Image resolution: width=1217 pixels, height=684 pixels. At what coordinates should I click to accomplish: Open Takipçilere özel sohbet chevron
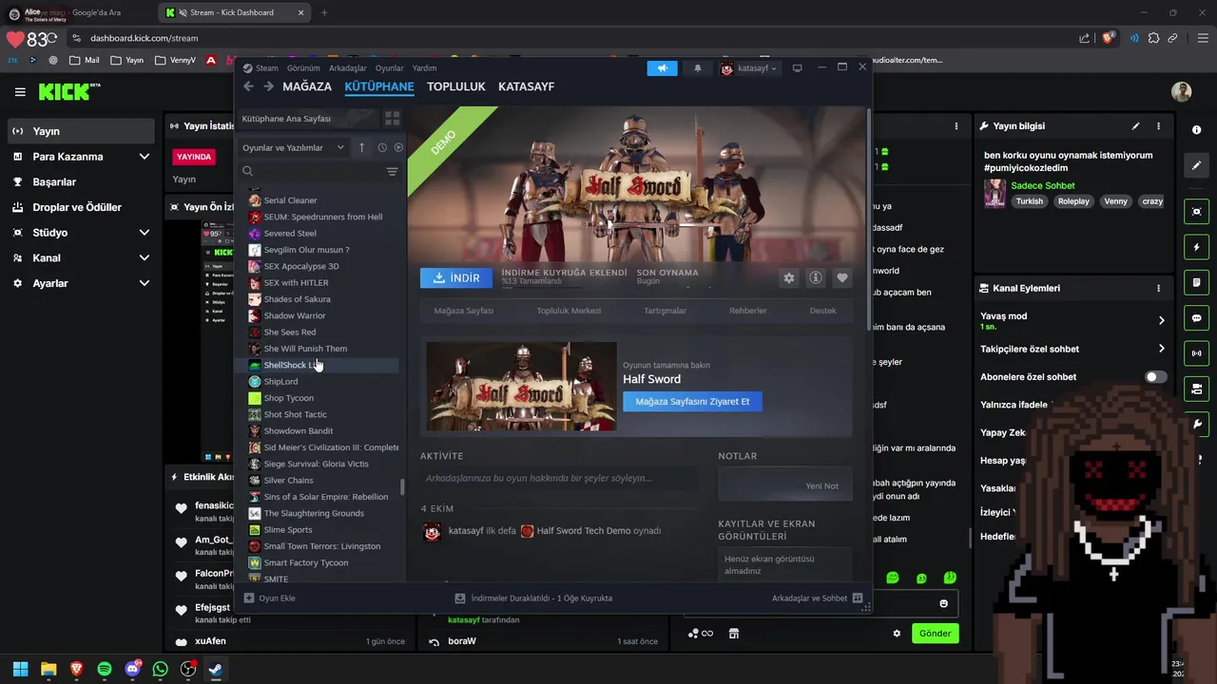coord(1161,349)
